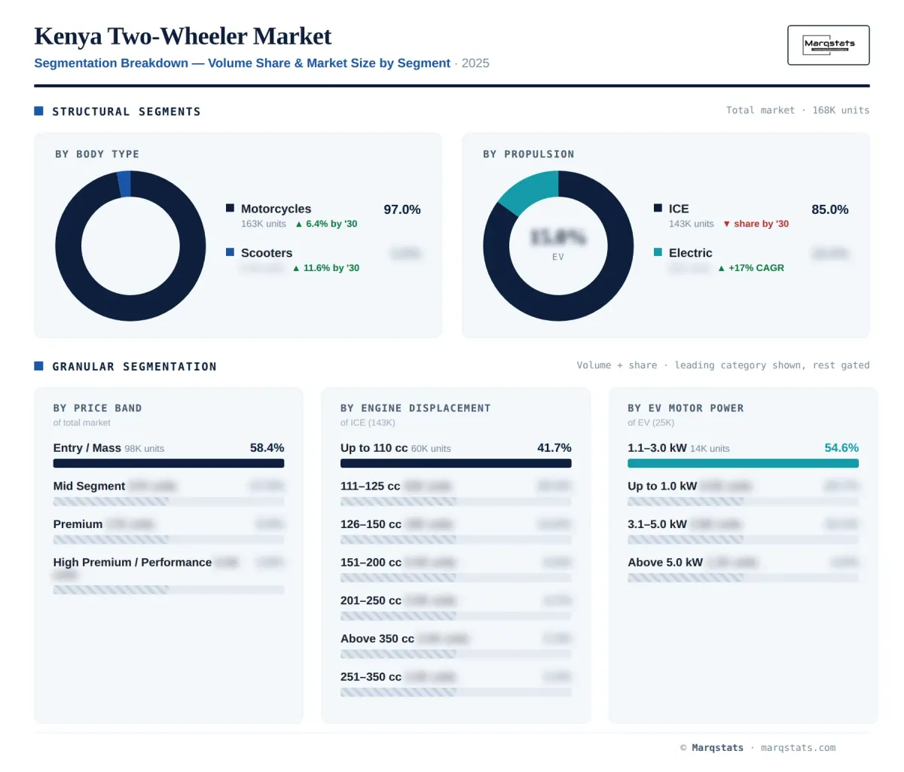Click the Scooters label

coord(267,253)
